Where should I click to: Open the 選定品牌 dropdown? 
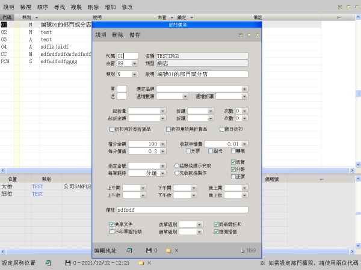click(x=245, y=88)
